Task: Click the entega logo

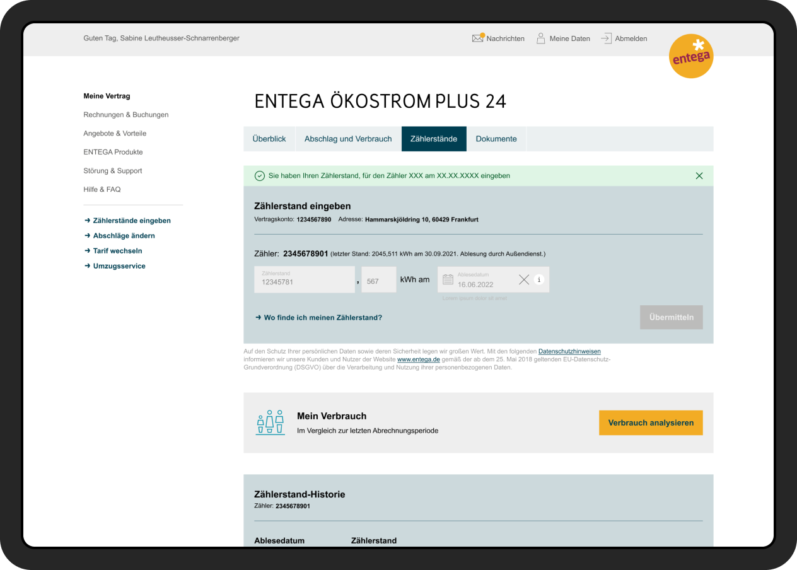Action: coord(691,56)
